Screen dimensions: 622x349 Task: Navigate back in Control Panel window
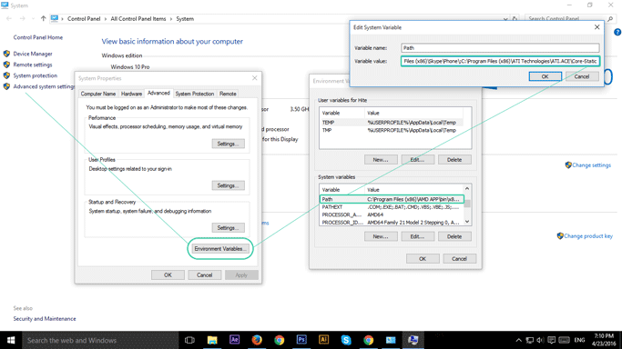[9, 18]
